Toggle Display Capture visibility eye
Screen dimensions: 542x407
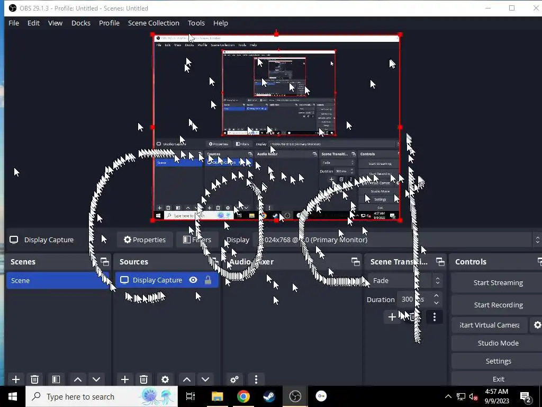pyautogui.click(x=193, y=280)
